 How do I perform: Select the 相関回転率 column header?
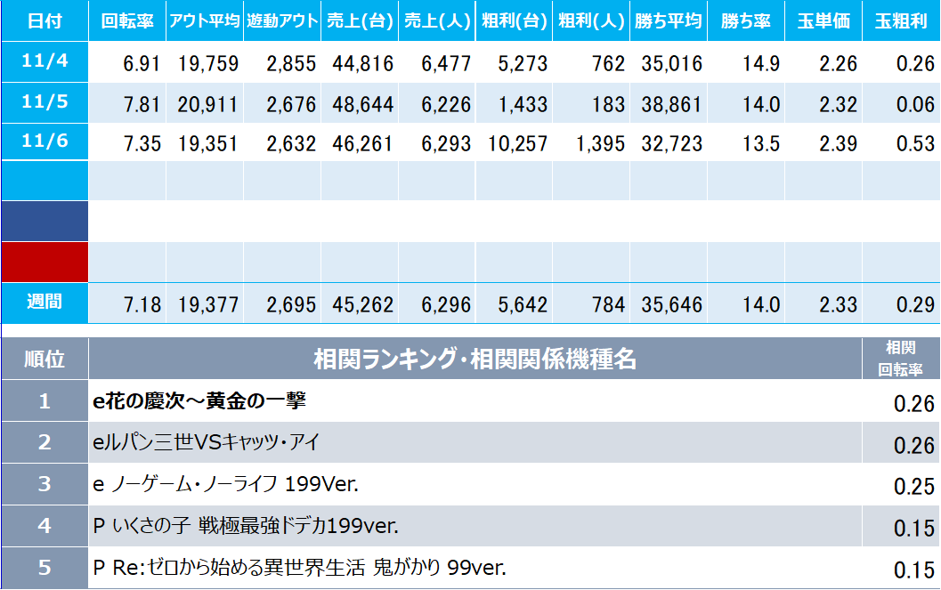pos(900,360)
